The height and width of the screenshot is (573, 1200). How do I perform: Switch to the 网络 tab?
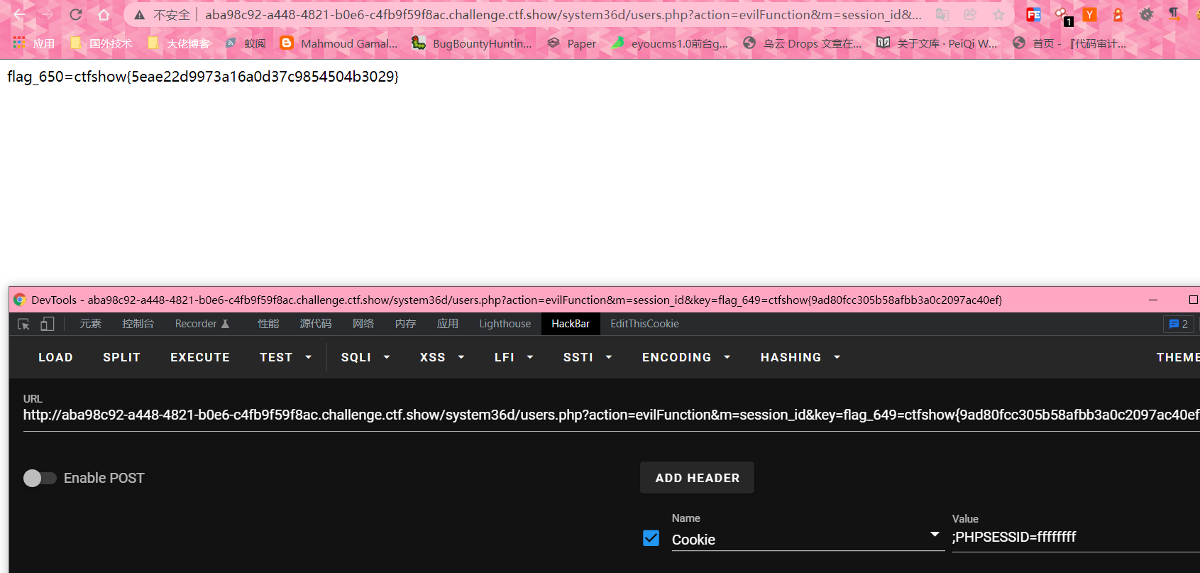coord(363,324)
